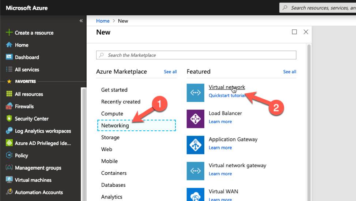Click the Home house icon in sidebar
This screenshot has width=356, height=201.
click(9, 45)
